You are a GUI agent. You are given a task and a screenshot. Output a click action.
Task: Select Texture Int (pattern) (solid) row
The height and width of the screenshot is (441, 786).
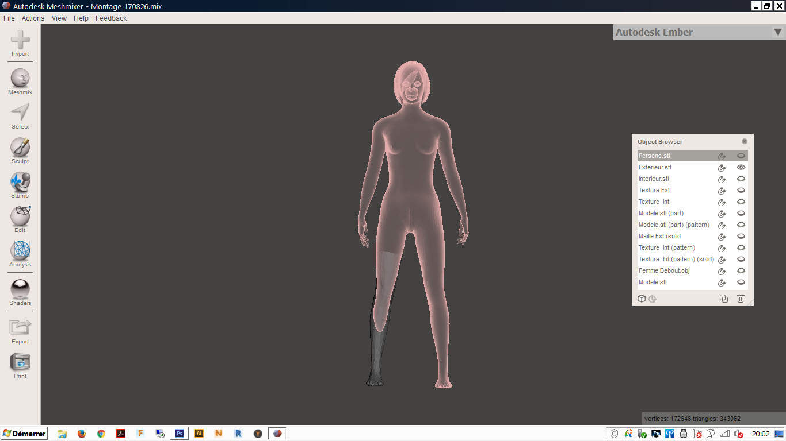(x=693, y=259)
